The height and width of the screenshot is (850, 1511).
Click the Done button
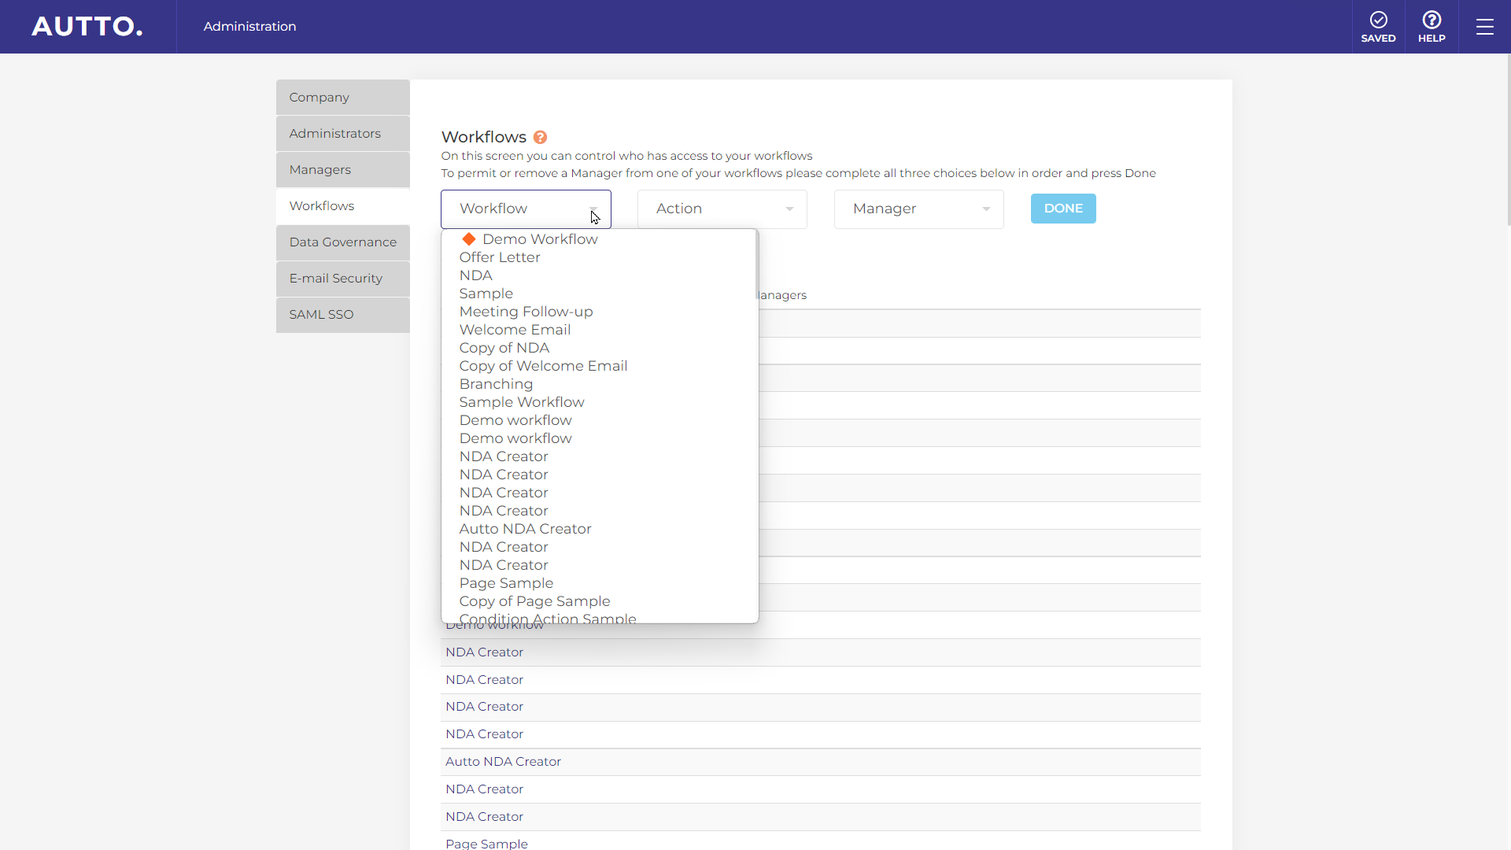click(1063, 209)
